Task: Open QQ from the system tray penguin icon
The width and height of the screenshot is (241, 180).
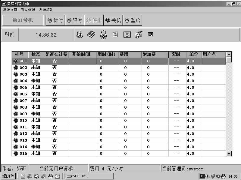Action: point(223,176)
